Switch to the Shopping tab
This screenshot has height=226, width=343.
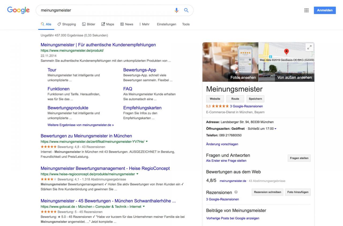pos(67,24)
